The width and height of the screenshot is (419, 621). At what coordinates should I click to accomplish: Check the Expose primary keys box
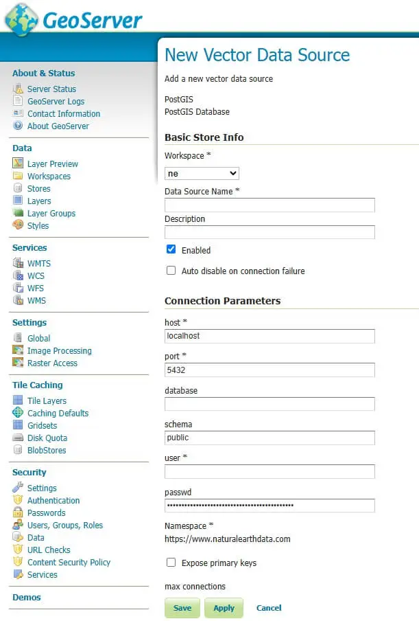171,563
